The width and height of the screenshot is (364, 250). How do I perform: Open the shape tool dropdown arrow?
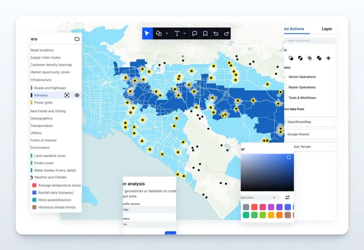coord(167,33)
